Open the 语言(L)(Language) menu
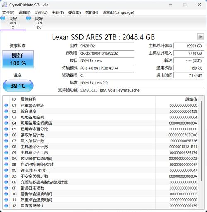The image size is (207, 212). [118, 12]
